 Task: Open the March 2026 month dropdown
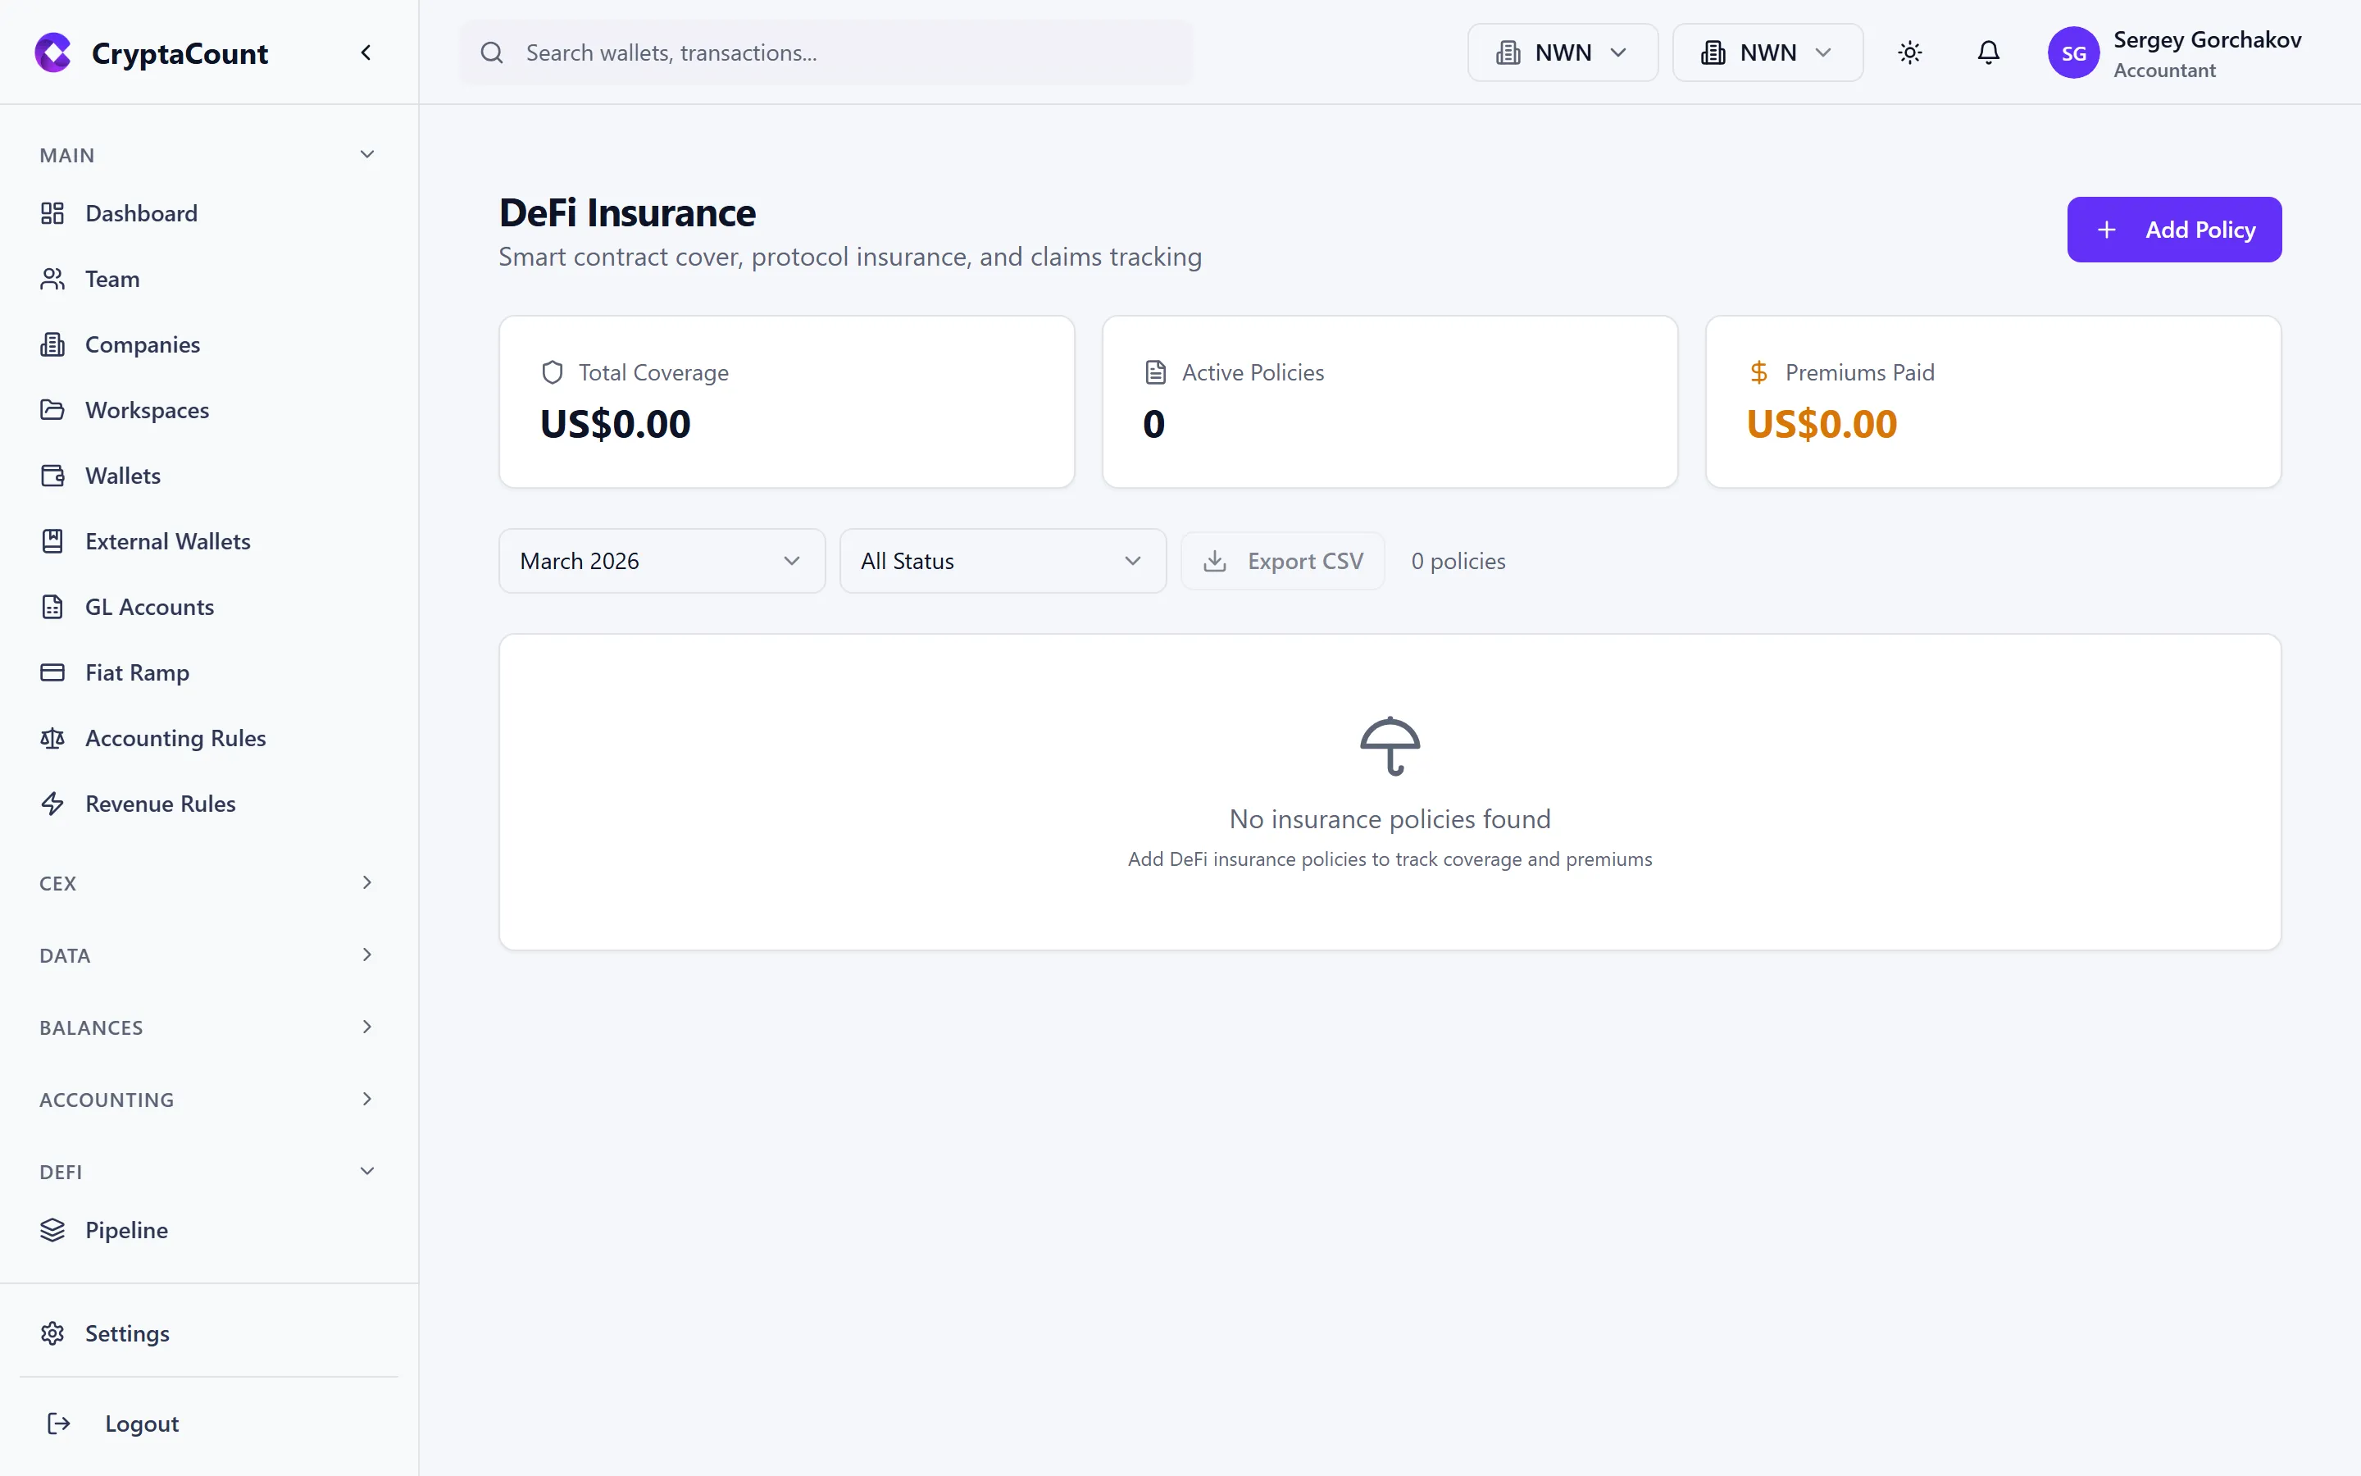click(x=661, y=559)
